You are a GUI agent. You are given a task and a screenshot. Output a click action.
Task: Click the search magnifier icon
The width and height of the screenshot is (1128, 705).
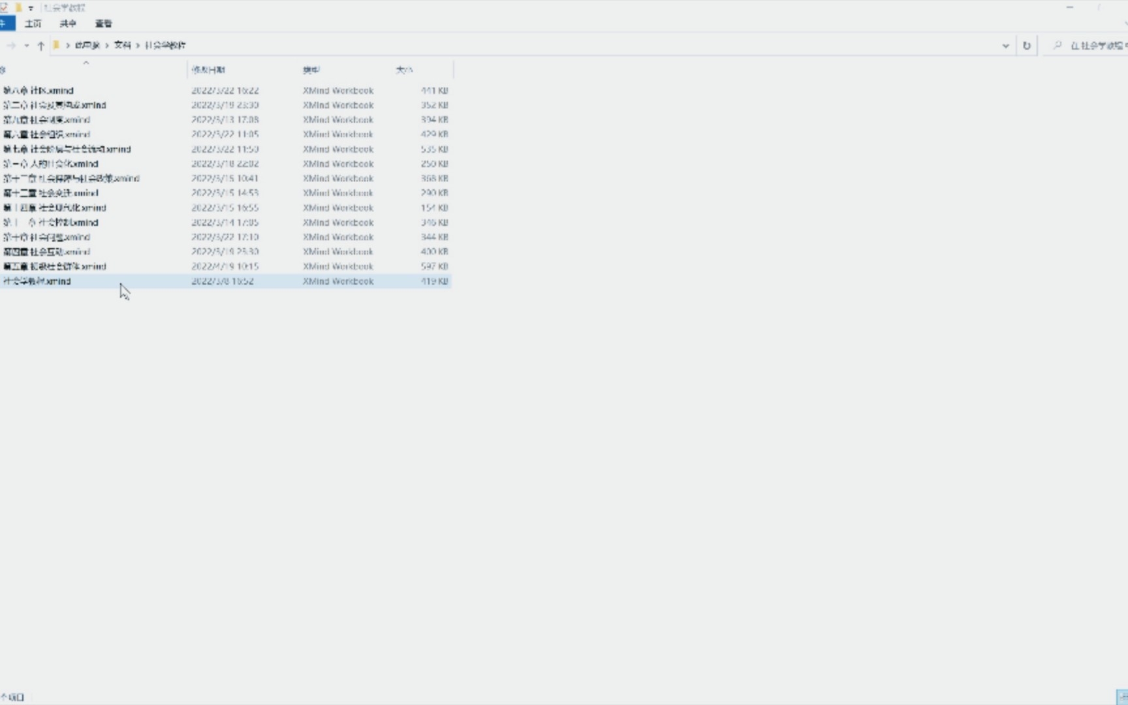[1057, 45]
